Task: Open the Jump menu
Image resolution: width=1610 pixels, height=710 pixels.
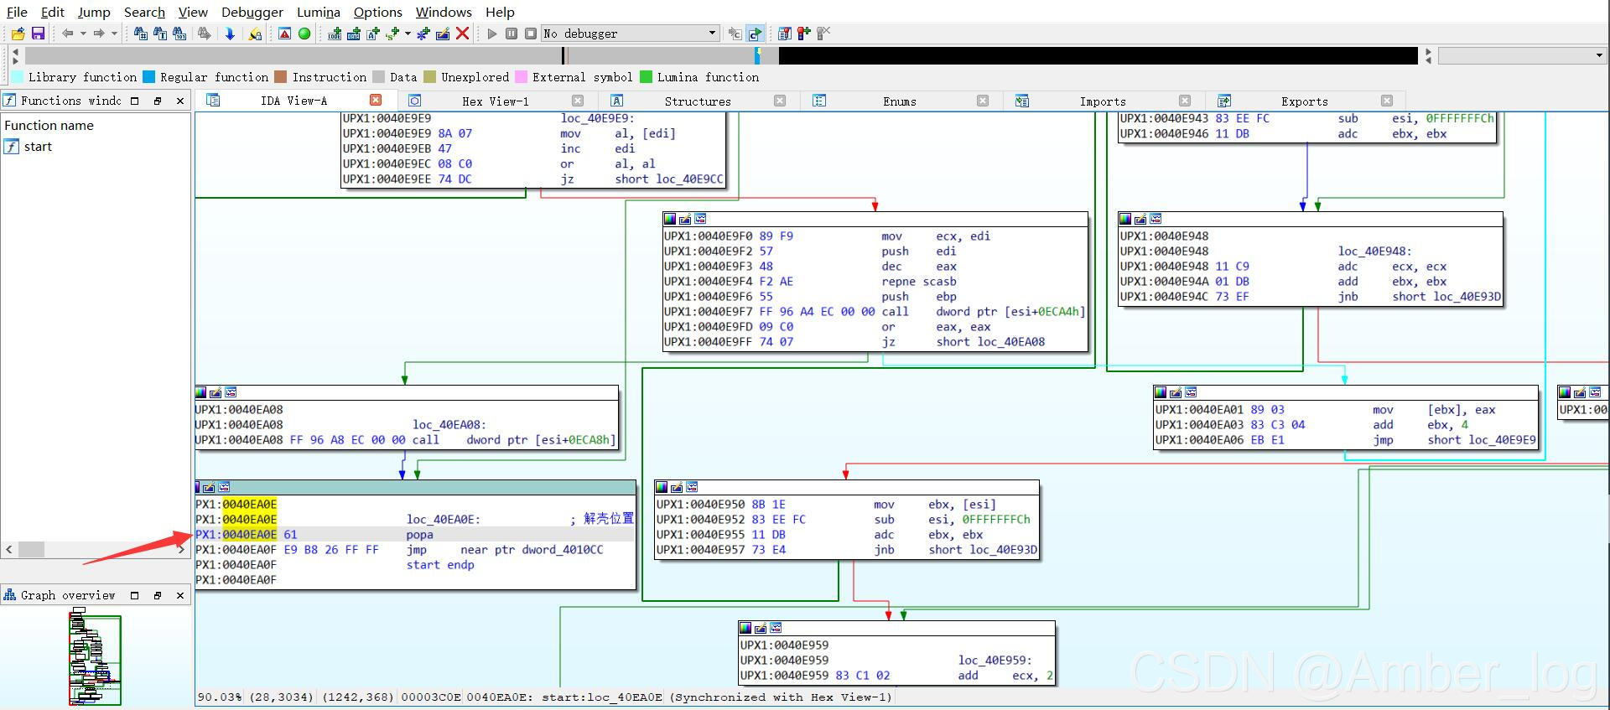Action: coord(94,12)
